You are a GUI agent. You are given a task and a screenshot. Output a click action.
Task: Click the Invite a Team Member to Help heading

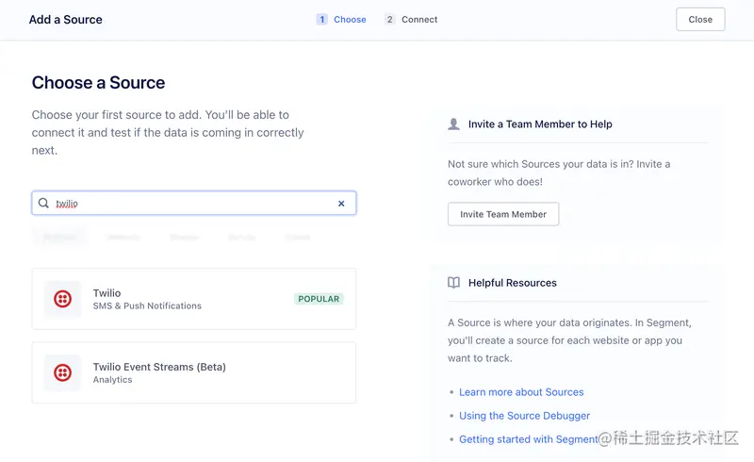coord(540,124)
